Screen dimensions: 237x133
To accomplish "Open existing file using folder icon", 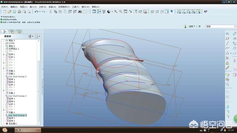I will 10,11.
